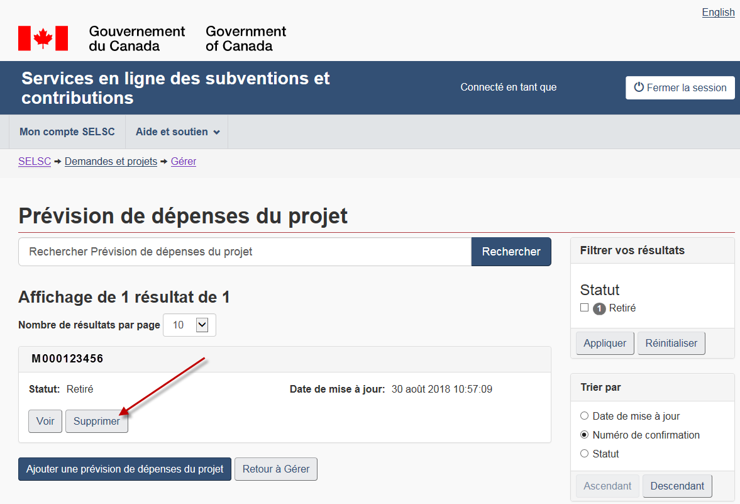This screenshot has width=740, height=504.
Task: Choose the Statut sort radio button
Action: (584, 454)
